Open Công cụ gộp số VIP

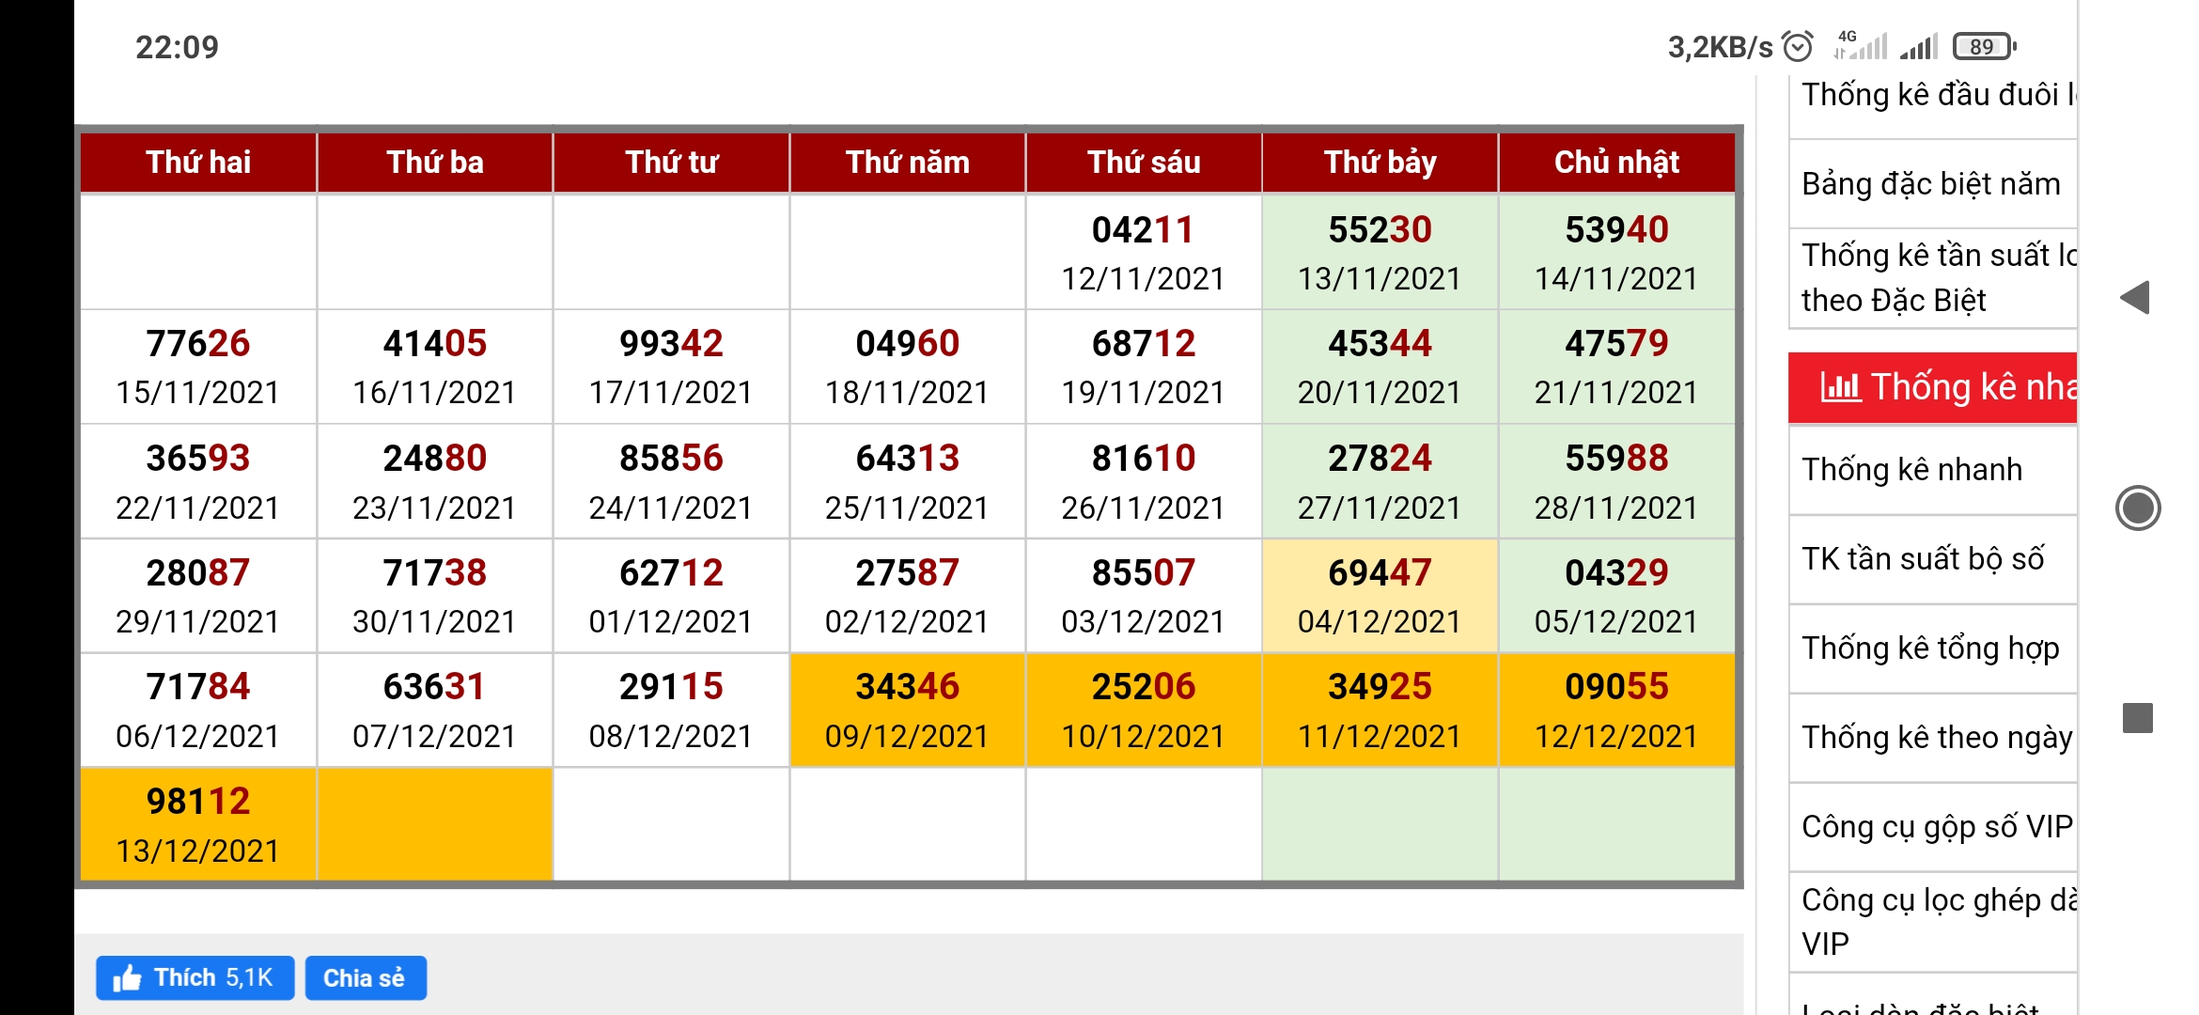(1932, 826)
